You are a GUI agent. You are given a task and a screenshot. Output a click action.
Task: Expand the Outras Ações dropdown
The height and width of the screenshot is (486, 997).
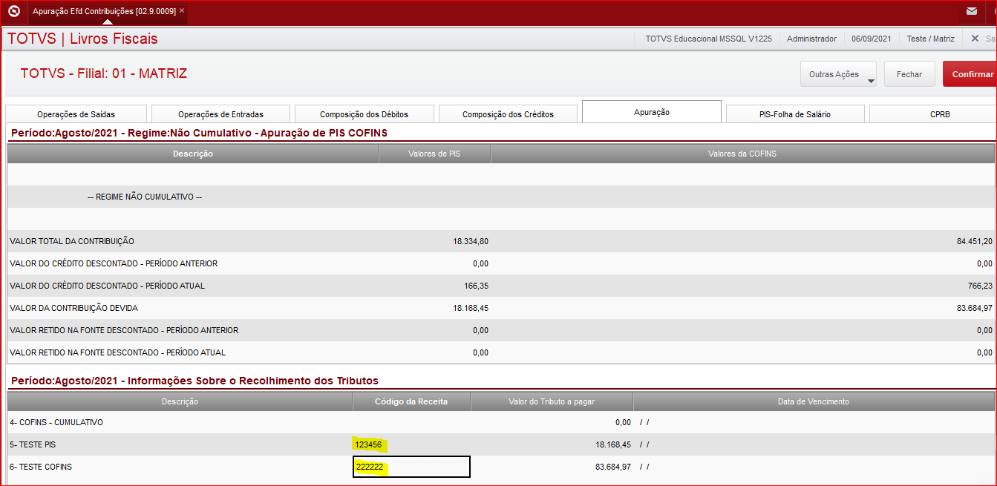point(838,74)
